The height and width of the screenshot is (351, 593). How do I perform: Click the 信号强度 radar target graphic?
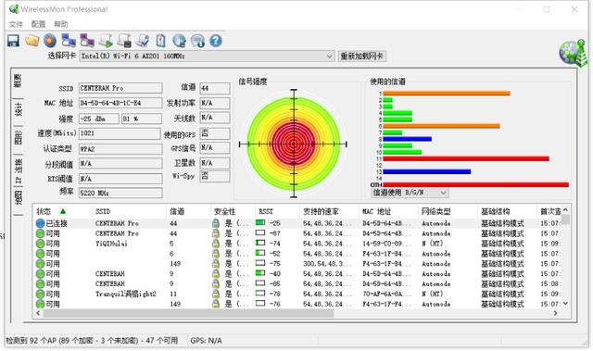(x=294, y=144)
